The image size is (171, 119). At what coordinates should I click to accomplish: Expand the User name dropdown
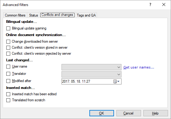click(119, 67)
